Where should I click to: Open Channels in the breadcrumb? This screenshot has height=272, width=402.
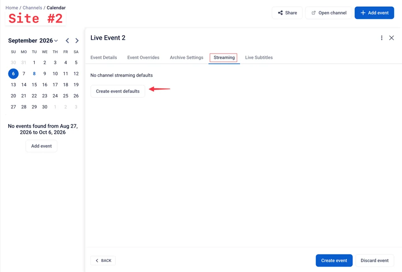tap(32, 8)
